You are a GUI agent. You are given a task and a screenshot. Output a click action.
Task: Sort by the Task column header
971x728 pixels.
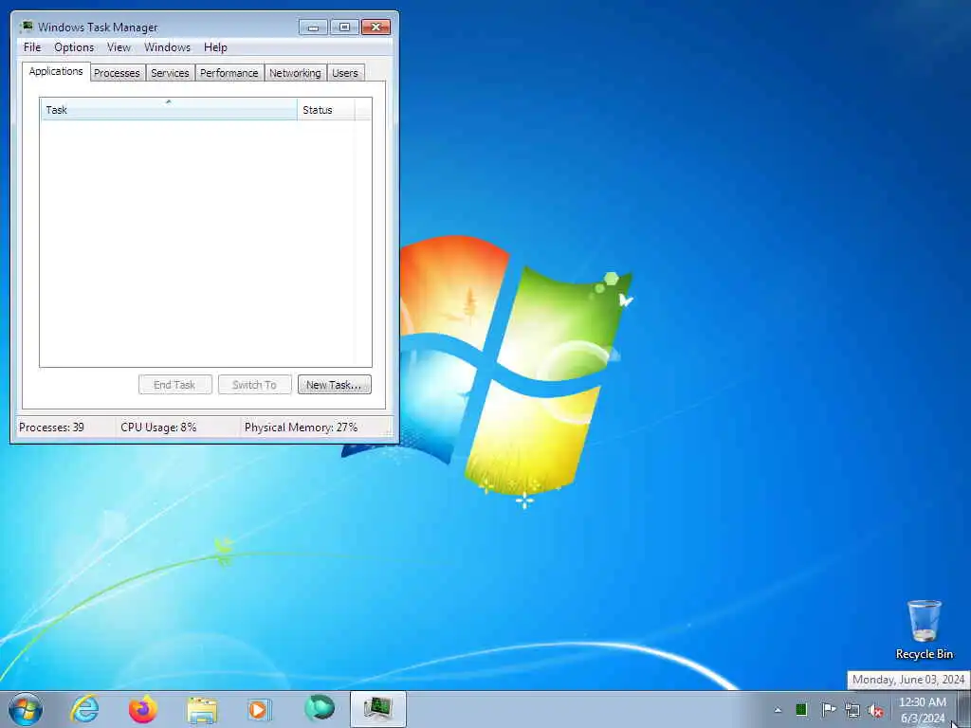point(169,110)
